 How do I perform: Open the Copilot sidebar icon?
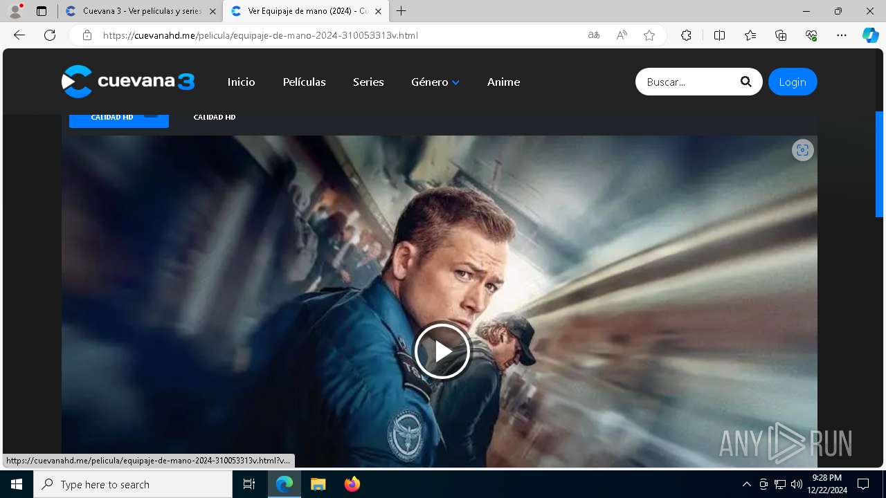(870, 35)
